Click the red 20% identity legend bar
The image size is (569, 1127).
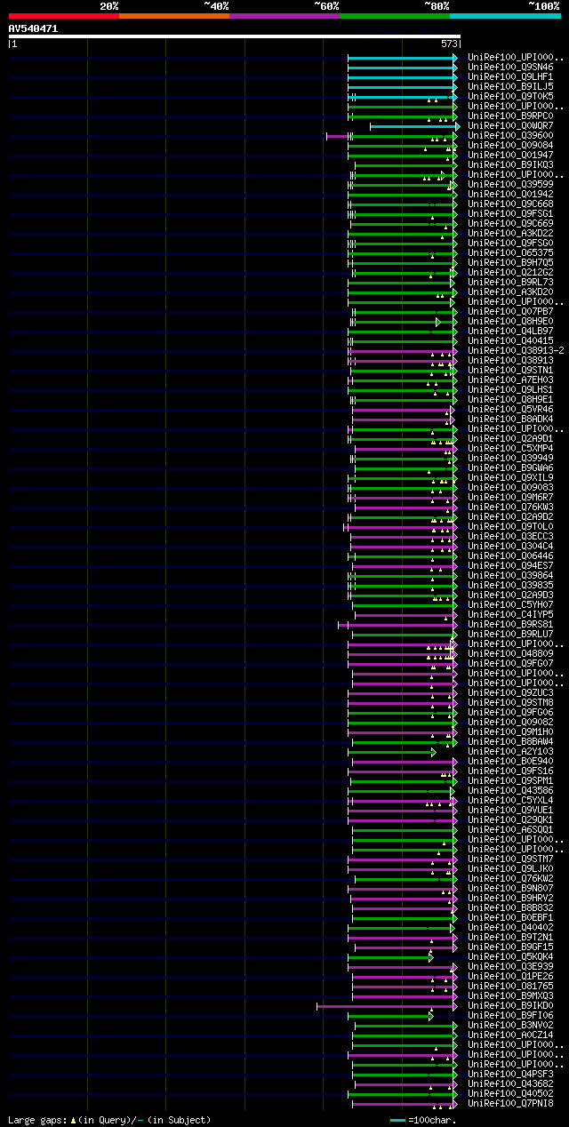pos(63,15)
